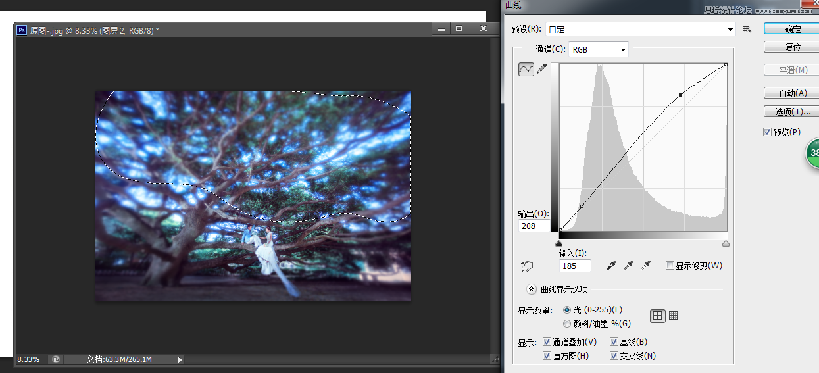Click the 输入 input value field
Viewport: 819px width, 373px height.
[x=575, y=266]
